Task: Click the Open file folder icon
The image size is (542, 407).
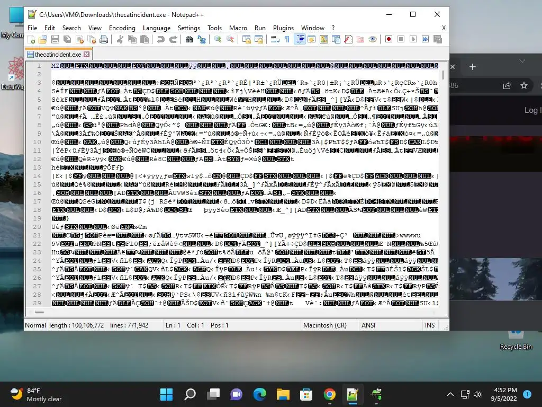Action: coord(43,39)
